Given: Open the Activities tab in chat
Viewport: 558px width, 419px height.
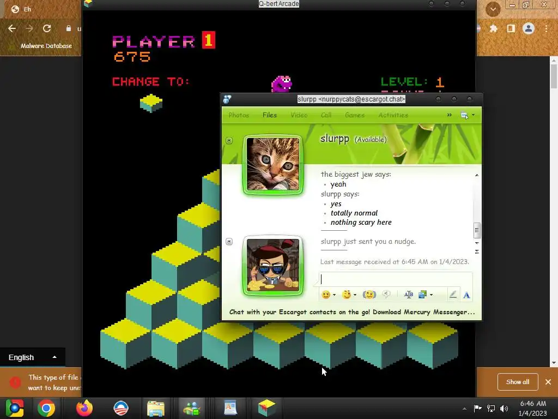Looking at the screenshot, I should (393, 115).
